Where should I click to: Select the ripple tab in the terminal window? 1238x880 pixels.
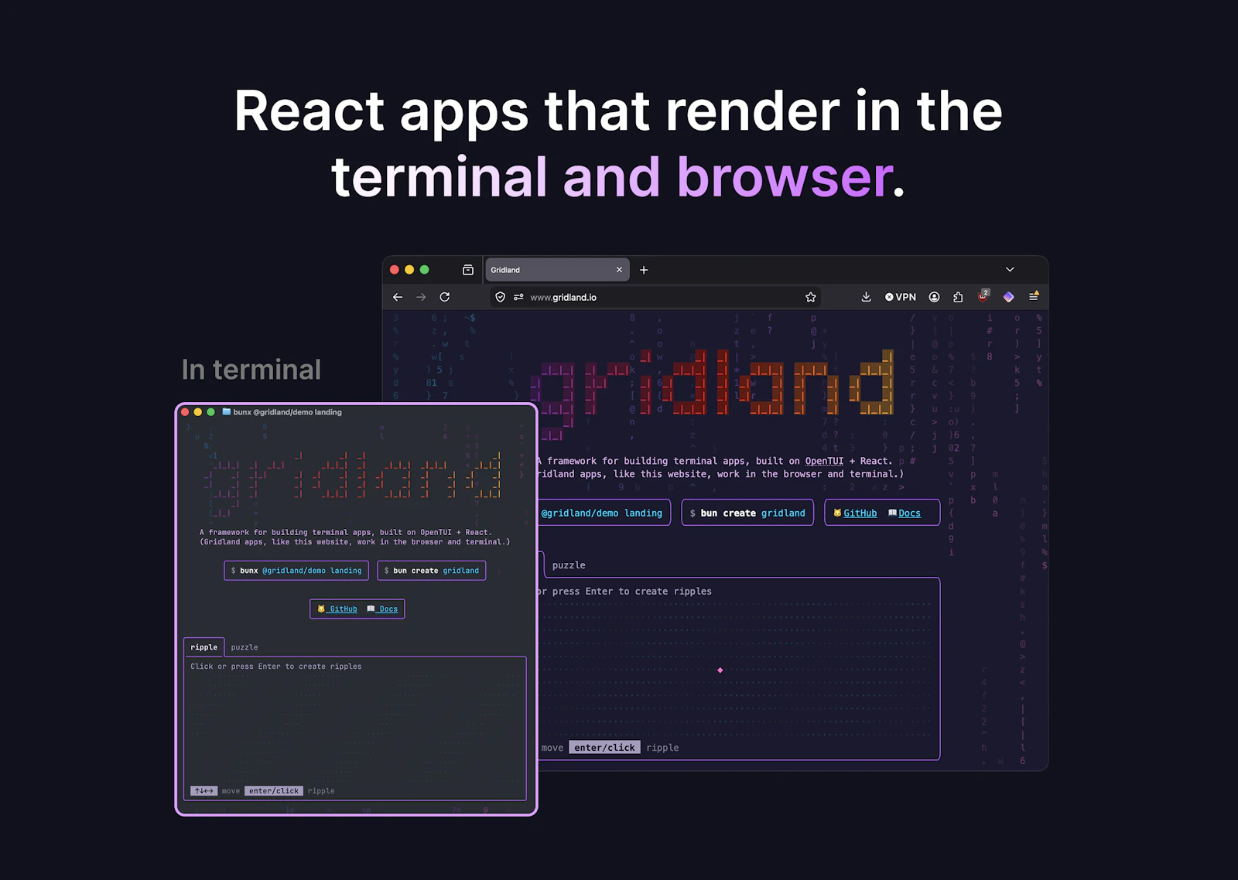[x=203, y=647]
